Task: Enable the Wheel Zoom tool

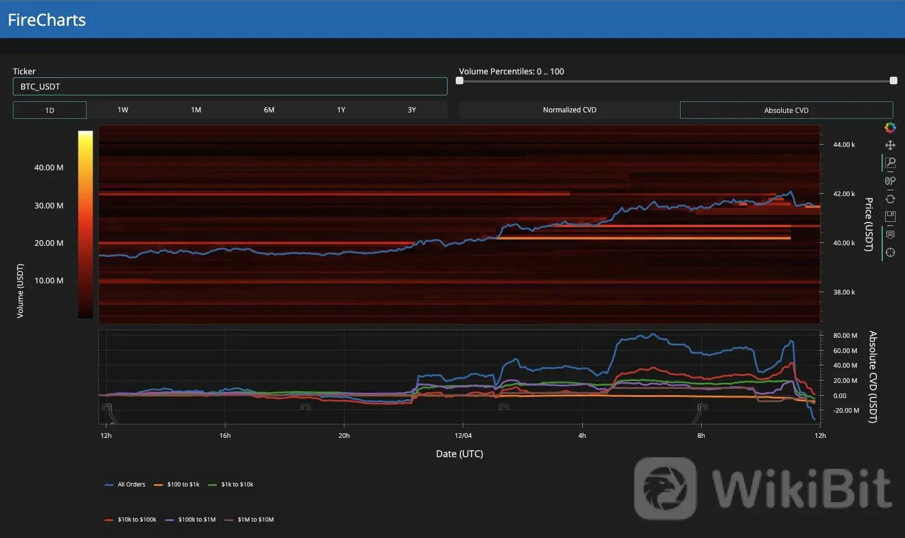Action: (x=890, y=181)
